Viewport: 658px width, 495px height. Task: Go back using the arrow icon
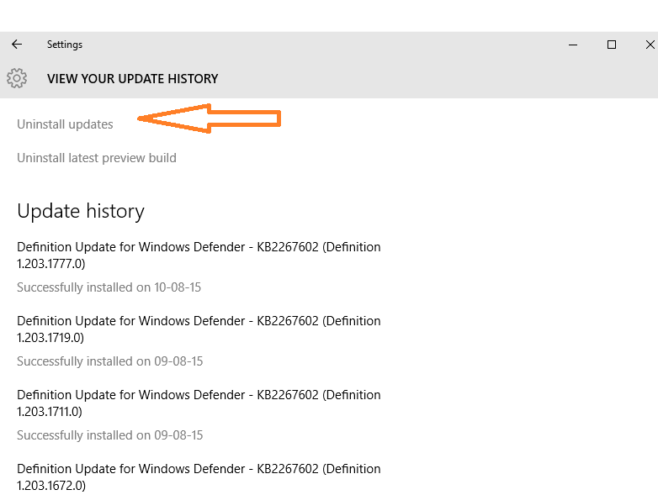pyautogui.click(x=17, y=44)
